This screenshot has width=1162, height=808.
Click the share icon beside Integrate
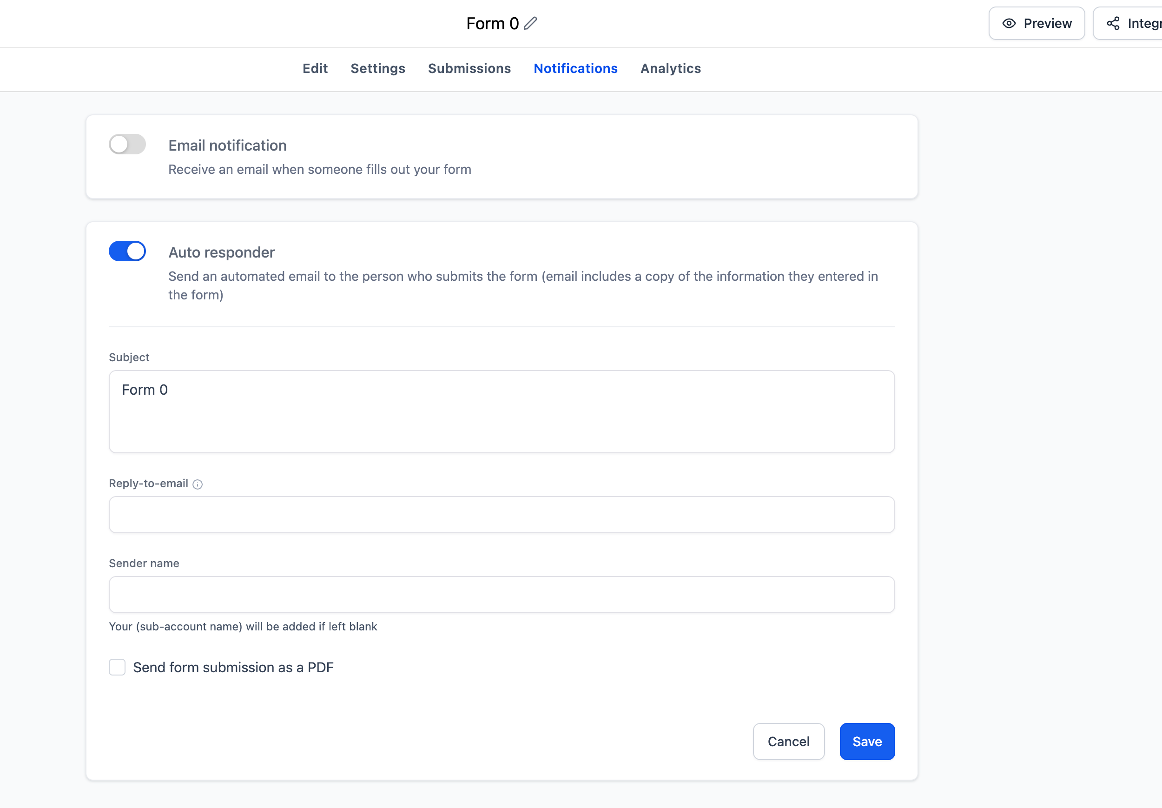click(1113, 23)
